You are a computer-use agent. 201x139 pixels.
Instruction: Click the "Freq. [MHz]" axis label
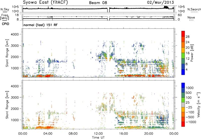[5, 17]
